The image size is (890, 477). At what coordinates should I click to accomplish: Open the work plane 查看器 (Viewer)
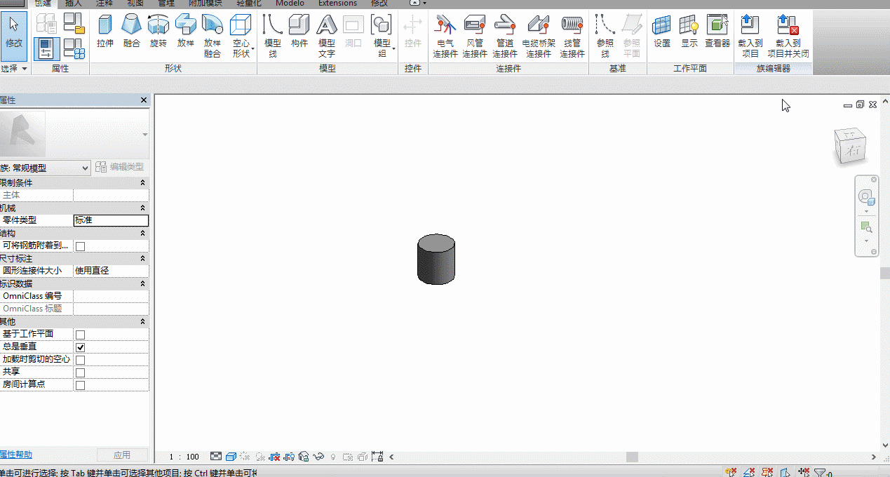pyautogui.click(x=717, y=32)
